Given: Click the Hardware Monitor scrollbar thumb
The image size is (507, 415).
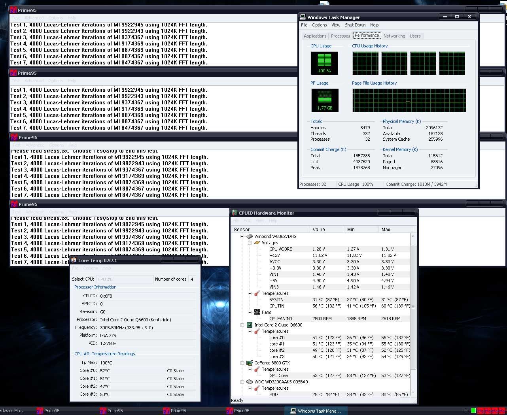Looking at the screenshot, I should pos(413,306).
